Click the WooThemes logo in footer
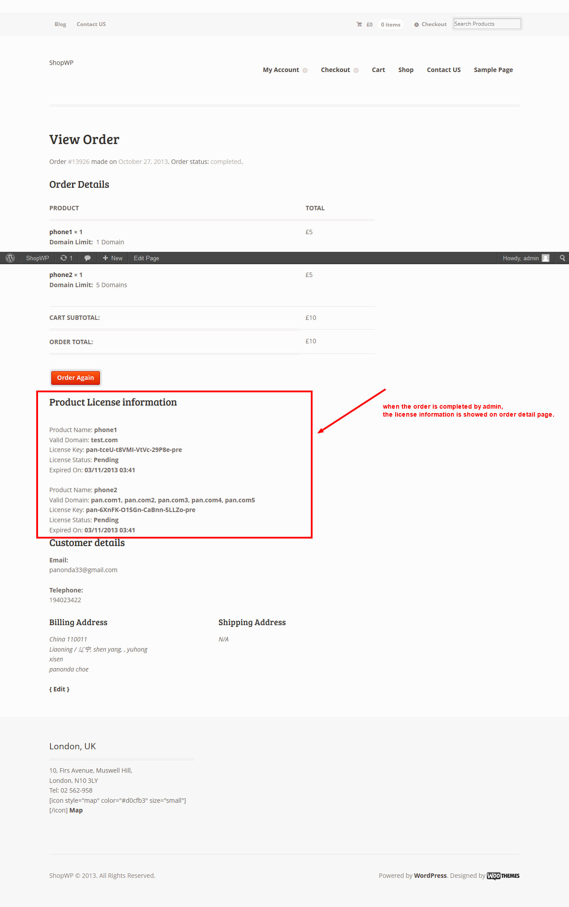 coord(503,876)
